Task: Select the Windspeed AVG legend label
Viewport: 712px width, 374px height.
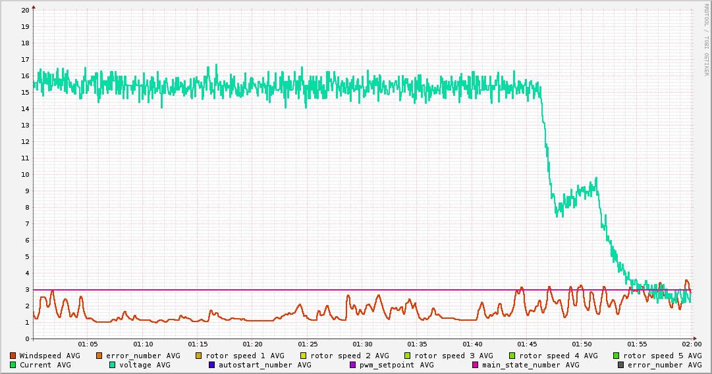Action: click(x=49, y=356)
